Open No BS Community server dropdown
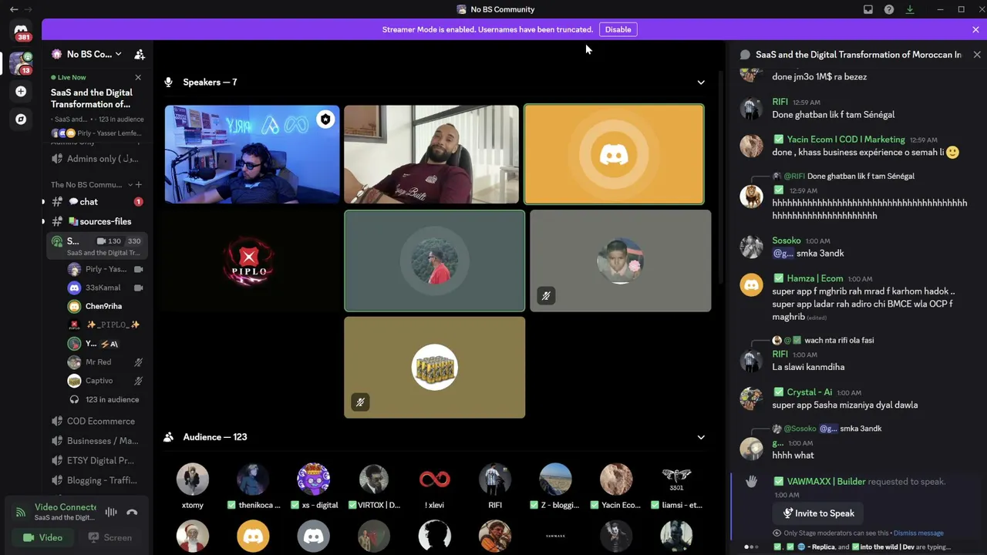 87,54
